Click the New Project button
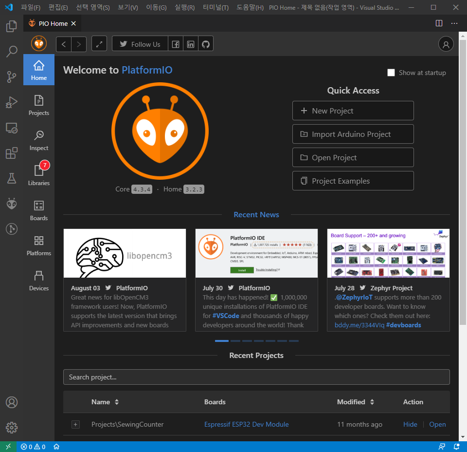 353,111
